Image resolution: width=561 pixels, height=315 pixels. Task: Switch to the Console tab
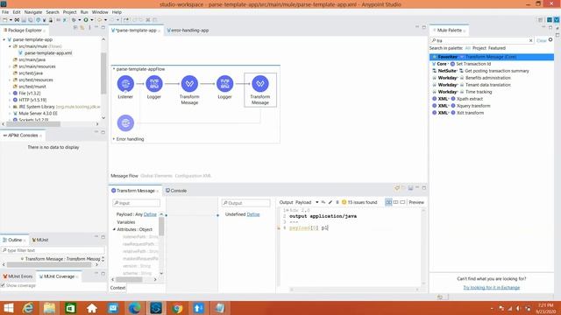click(176, 191)
